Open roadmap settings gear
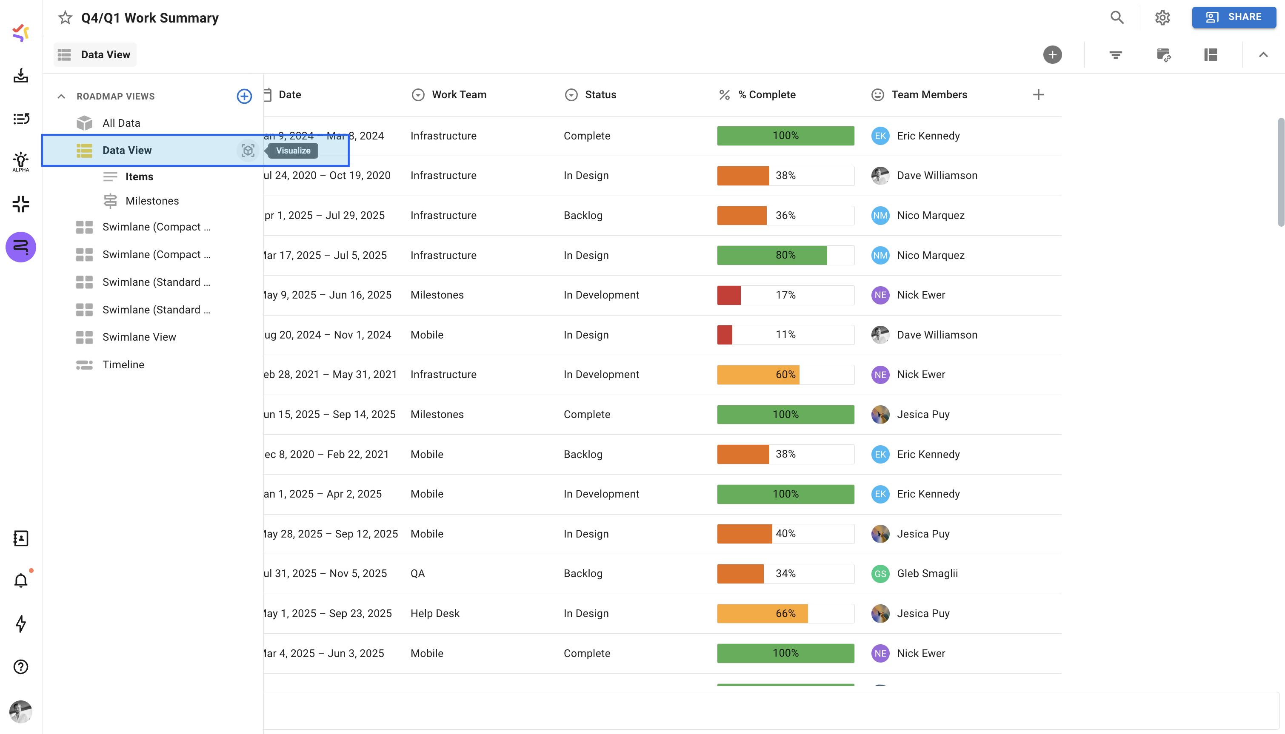Viewport: 1285px width, 734px height. click(1162, 17)
